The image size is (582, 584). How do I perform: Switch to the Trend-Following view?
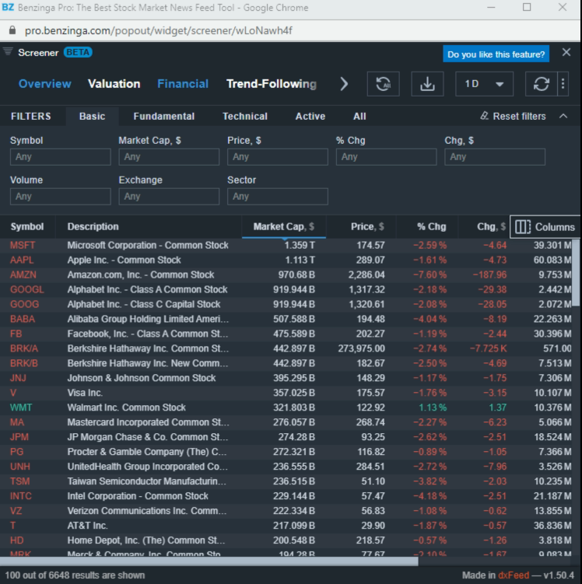(x=272, y=84)
